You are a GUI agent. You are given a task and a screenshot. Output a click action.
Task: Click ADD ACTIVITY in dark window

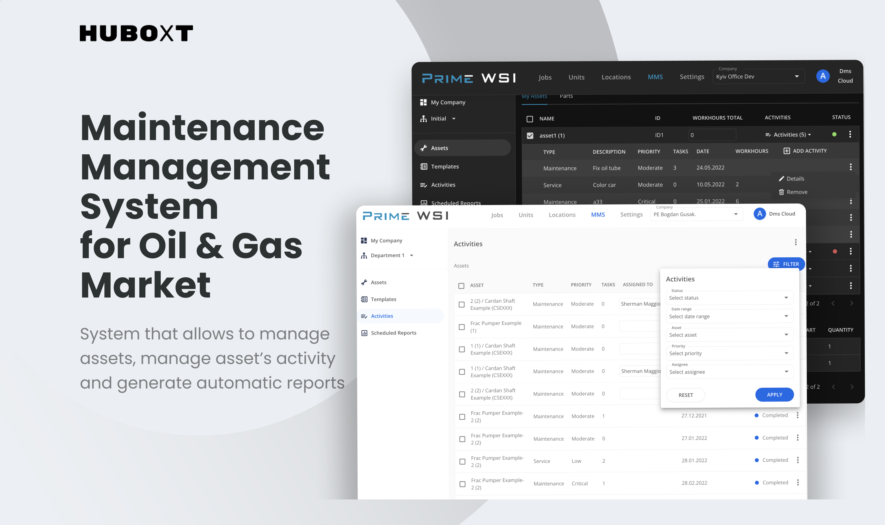click(805, 151)
